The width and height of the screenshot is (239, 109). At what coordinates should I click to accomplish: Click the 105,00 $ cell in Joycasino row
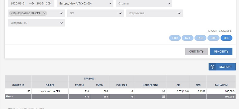(x=221, y=91)
